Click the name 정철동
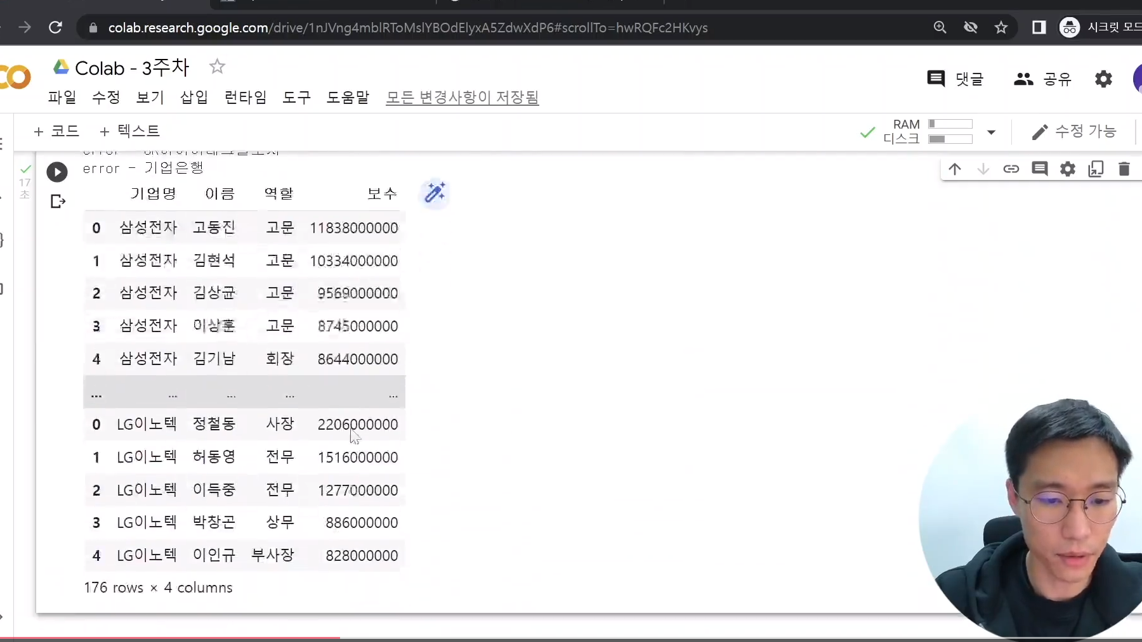Viewport: 1142px width, 642px height. tap(214, 424)
